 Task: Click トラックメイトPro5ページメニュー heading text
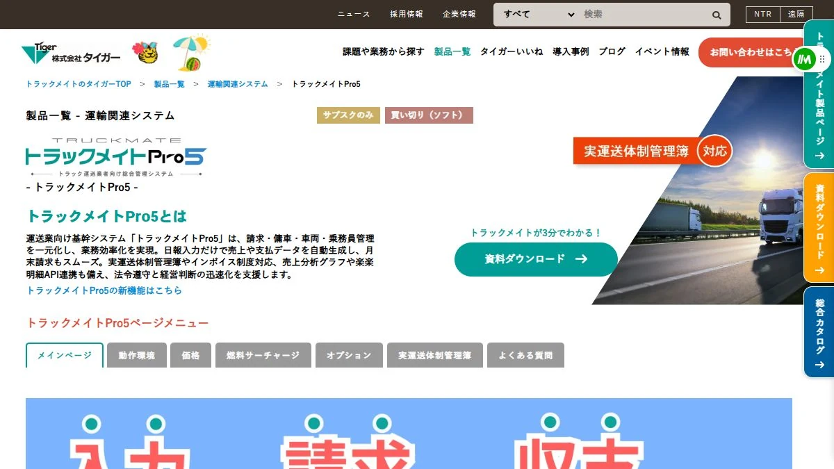tap(117, 323)
